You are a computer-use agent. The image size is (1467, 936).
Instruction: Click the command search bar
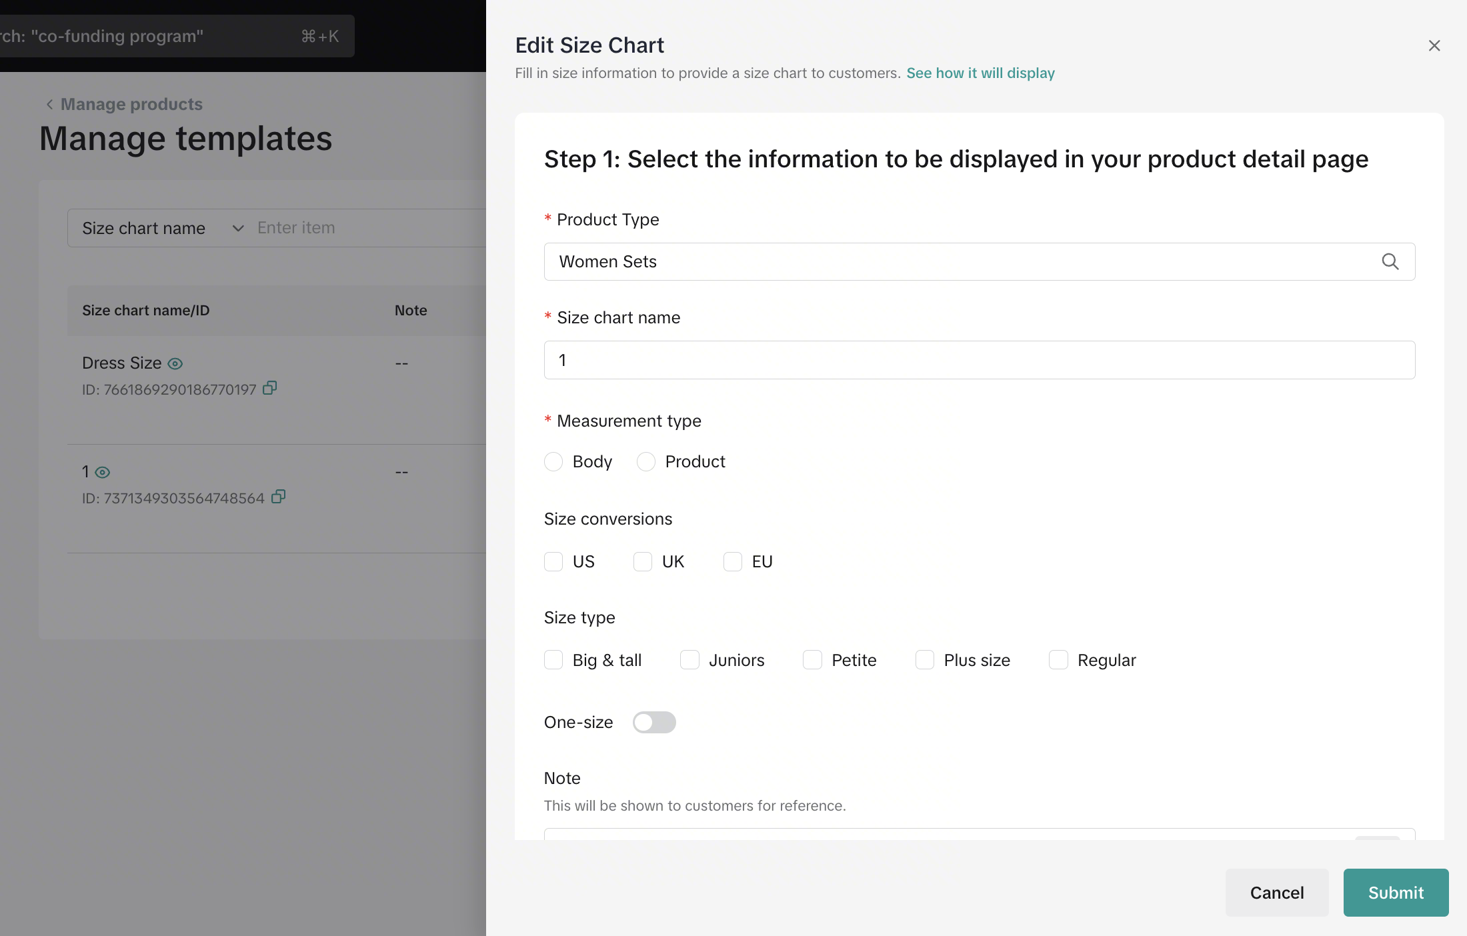click(x=177, y=36)
